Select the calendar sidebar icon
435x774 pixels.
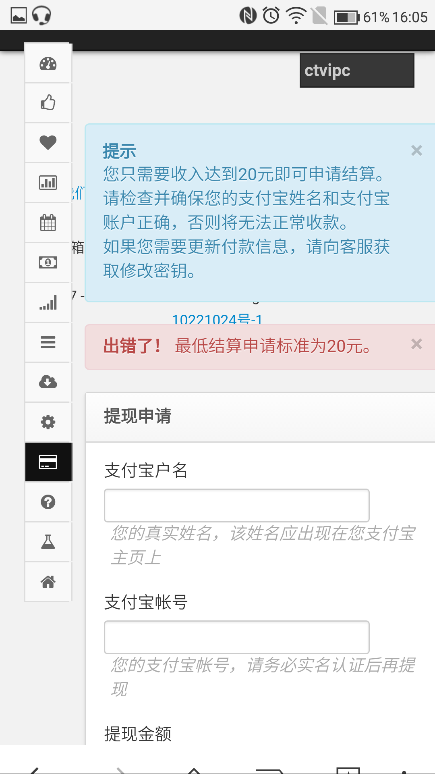tap(48, 223)
